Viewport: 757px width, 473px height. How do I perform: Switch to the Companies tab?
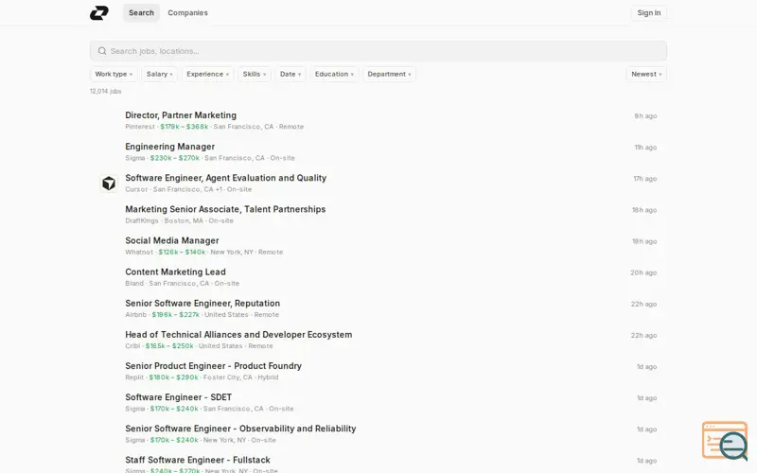tap(187, 13)
